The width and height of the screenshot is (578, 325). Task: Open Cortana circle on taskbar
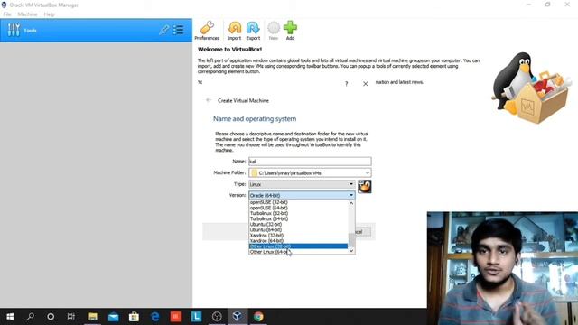point(51,317)
